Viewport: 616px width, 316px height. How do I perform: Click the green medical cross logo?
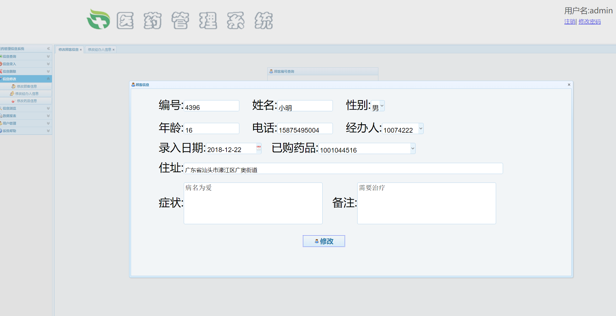coord(99,19)
